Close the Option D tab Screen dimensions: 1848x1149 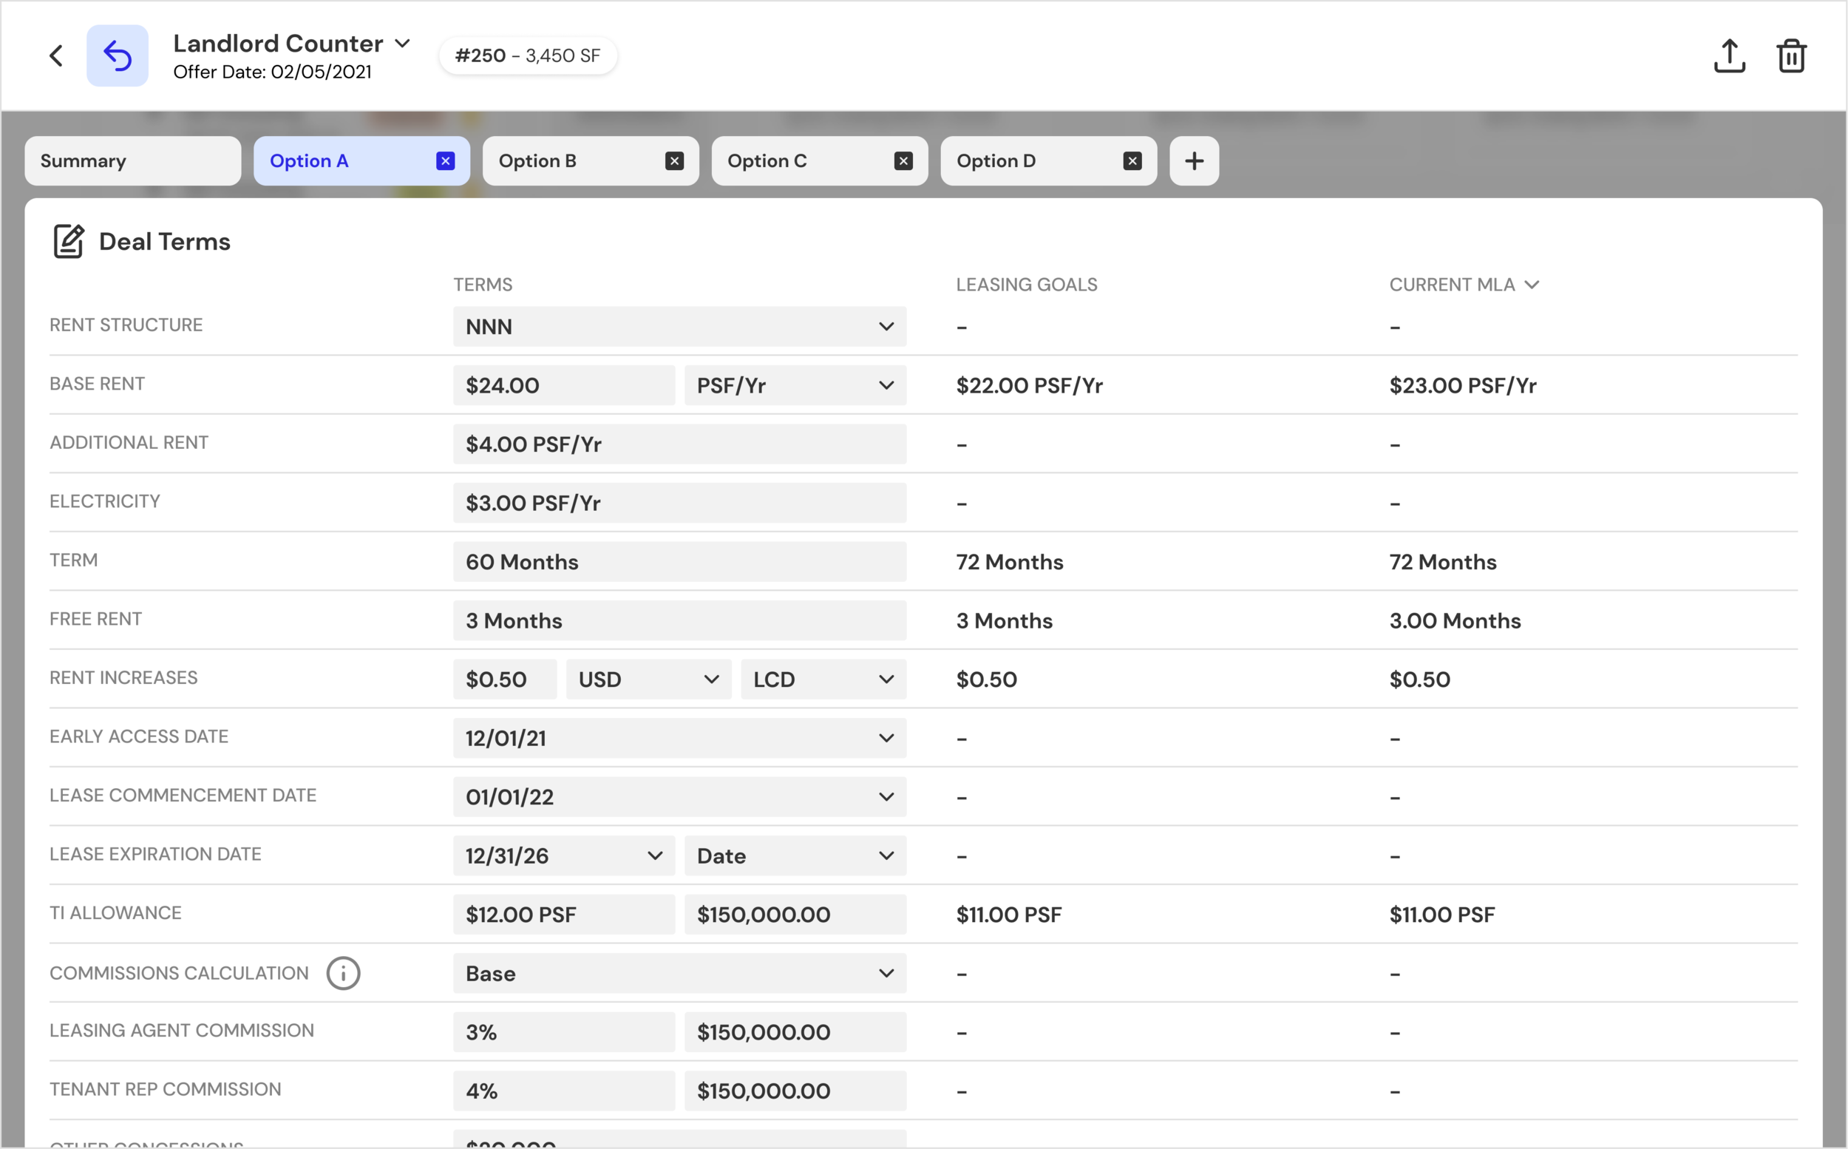pos(1132,160)
